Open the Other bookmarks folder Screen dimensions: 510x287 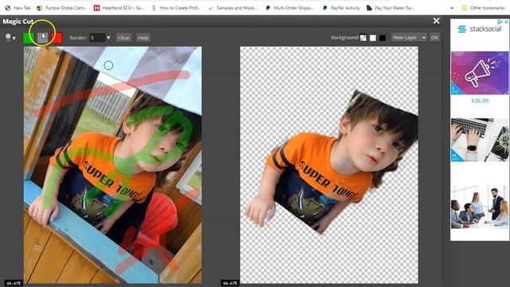(x=484, y=8)
